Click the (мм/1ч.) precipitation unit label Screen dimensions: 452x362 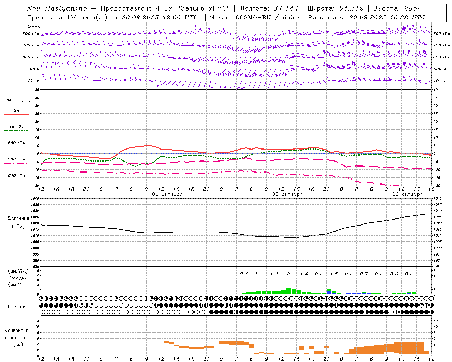click(x=18, y=285)
